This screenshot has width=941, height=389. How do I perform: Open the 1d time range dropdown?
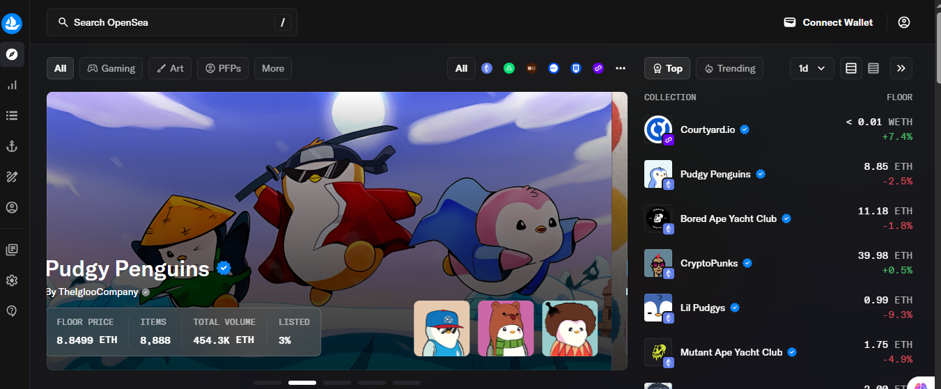[811, 68]
